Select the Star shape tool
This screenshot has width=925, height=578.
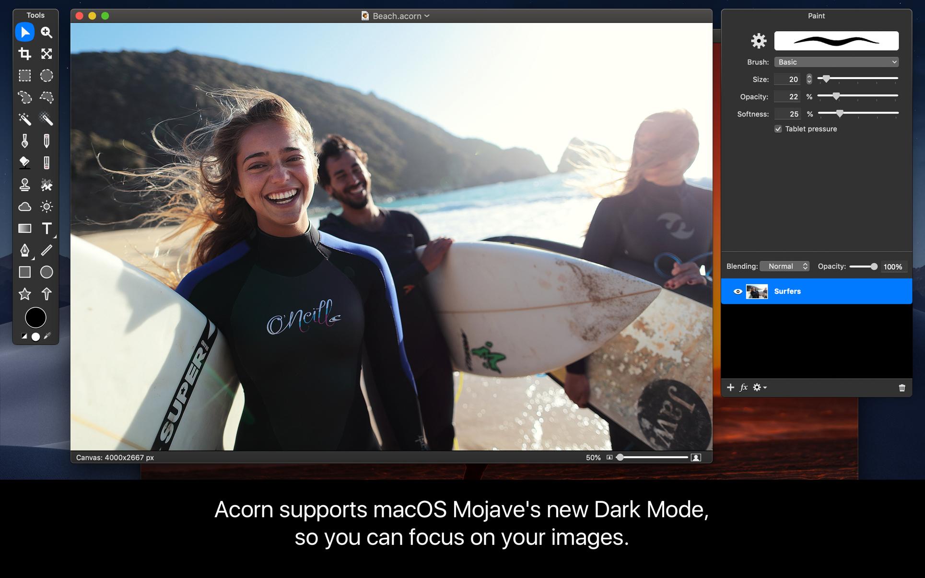pos(23,294)
